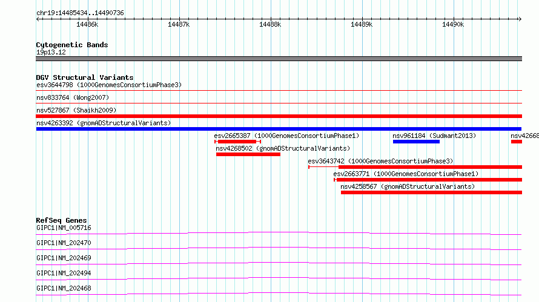Click the right arrow of the ruler
This screenshot has width=539, height=302.
520,19
